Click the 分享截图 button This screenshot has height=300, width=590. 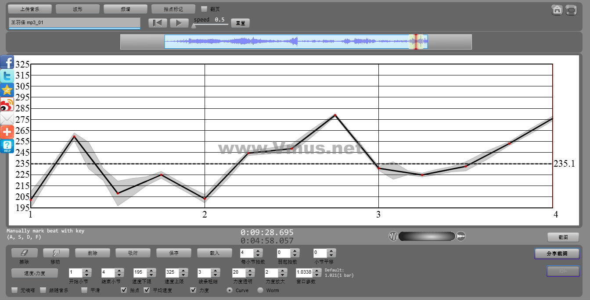coord(557,254)
